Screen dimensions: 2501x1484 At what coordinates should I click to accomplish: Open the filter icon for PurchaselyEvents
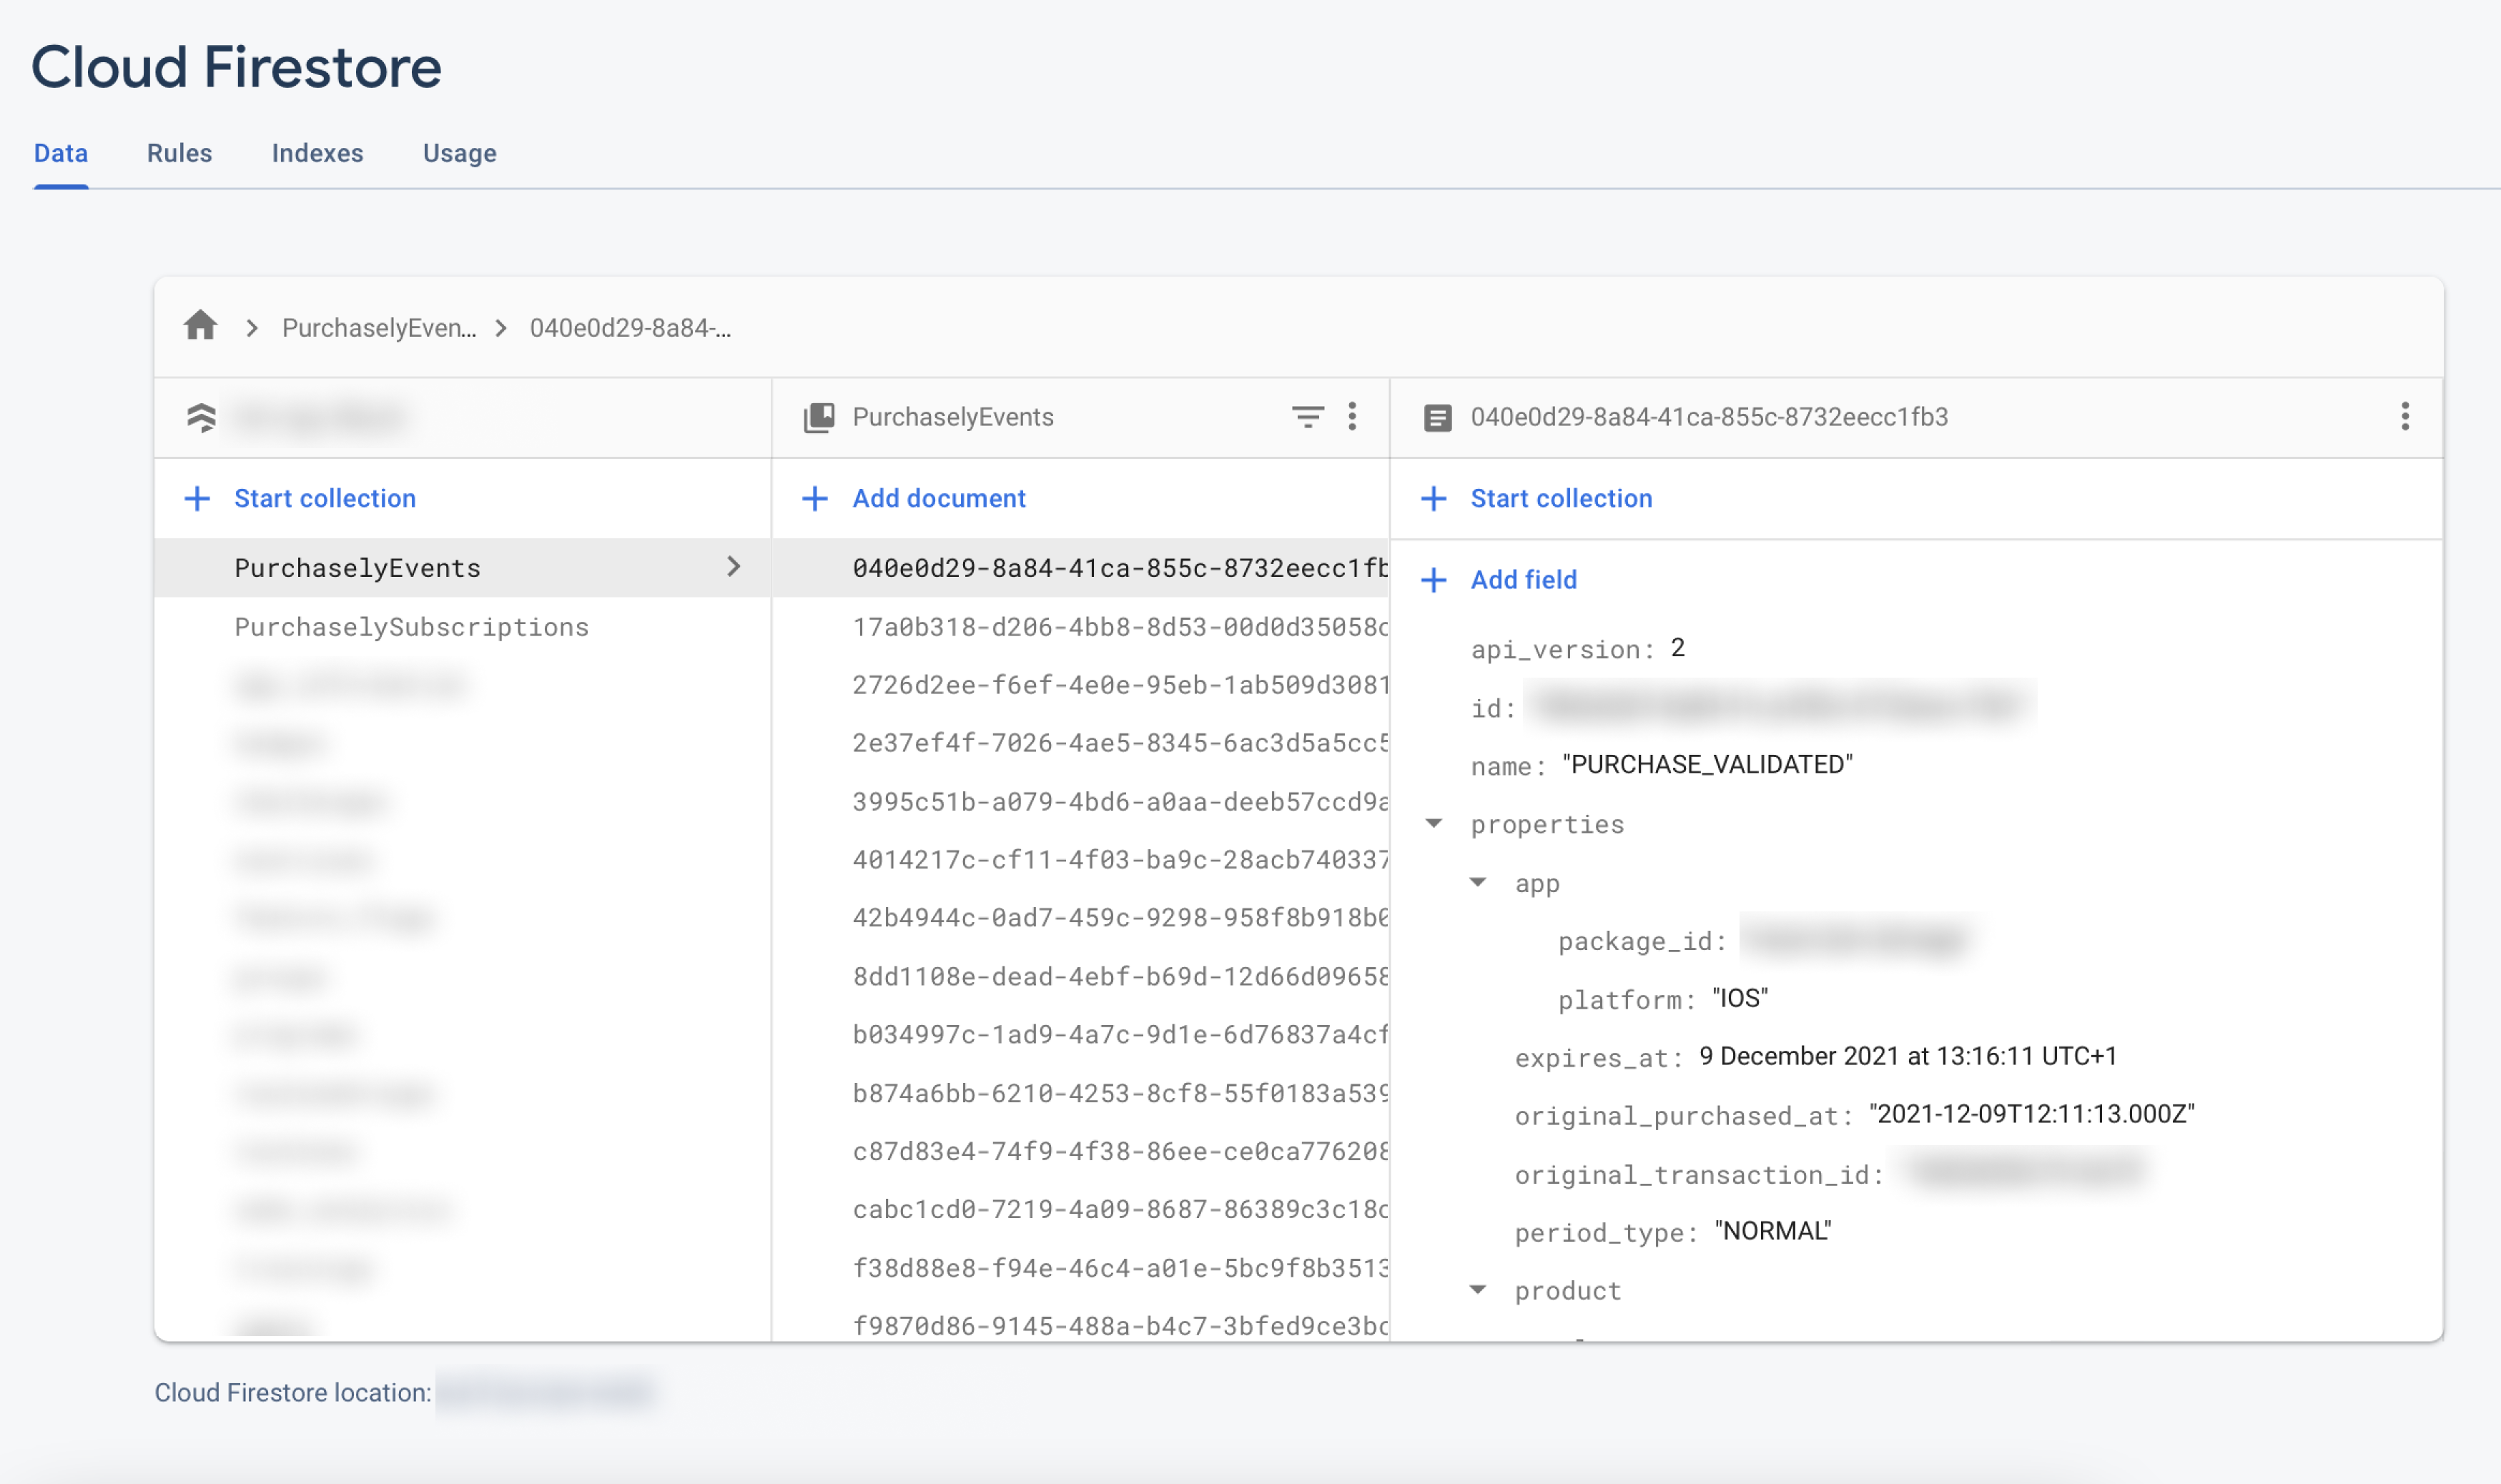1307,417
